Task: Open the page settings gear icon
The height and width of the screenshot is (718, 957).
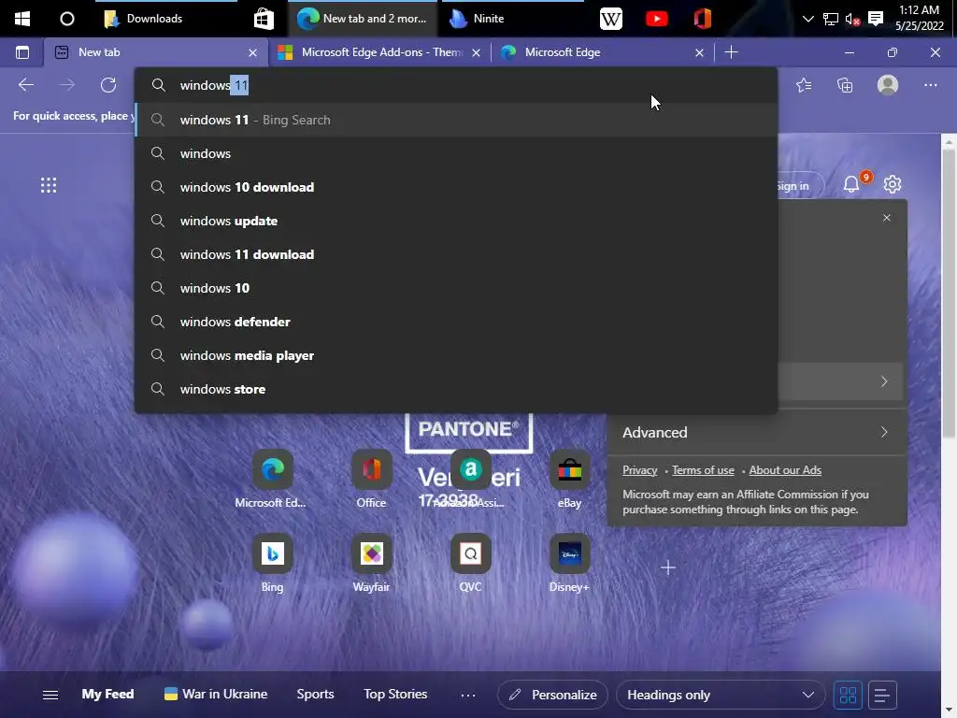Action: tap(893, 184)
